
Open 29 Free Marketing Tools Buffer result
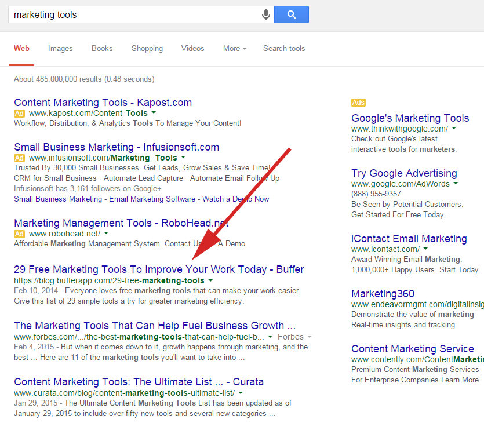[159, 269]
